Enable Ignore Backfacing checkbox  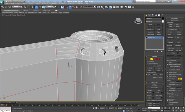point(147,64)
